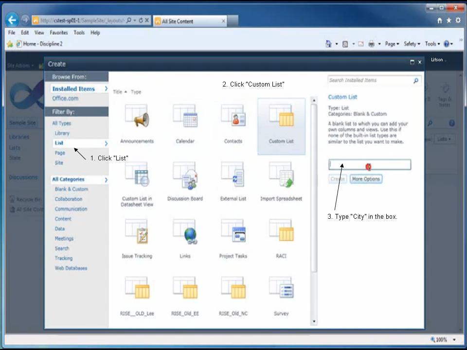Image resolution: width=467 pixels, height=350 pixels.
Task: Open the Page dropdown in the browser toolbar
Action: click(392, 44)
